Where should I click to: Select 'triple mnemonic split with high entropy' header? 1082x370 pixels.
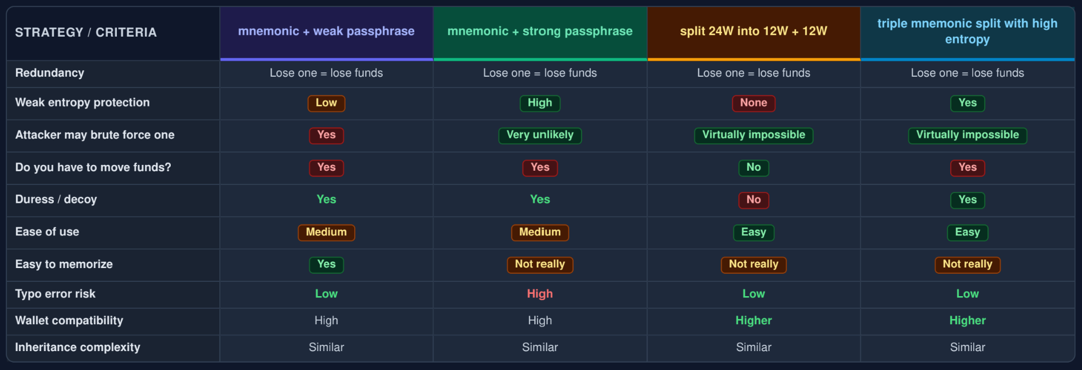967,32
